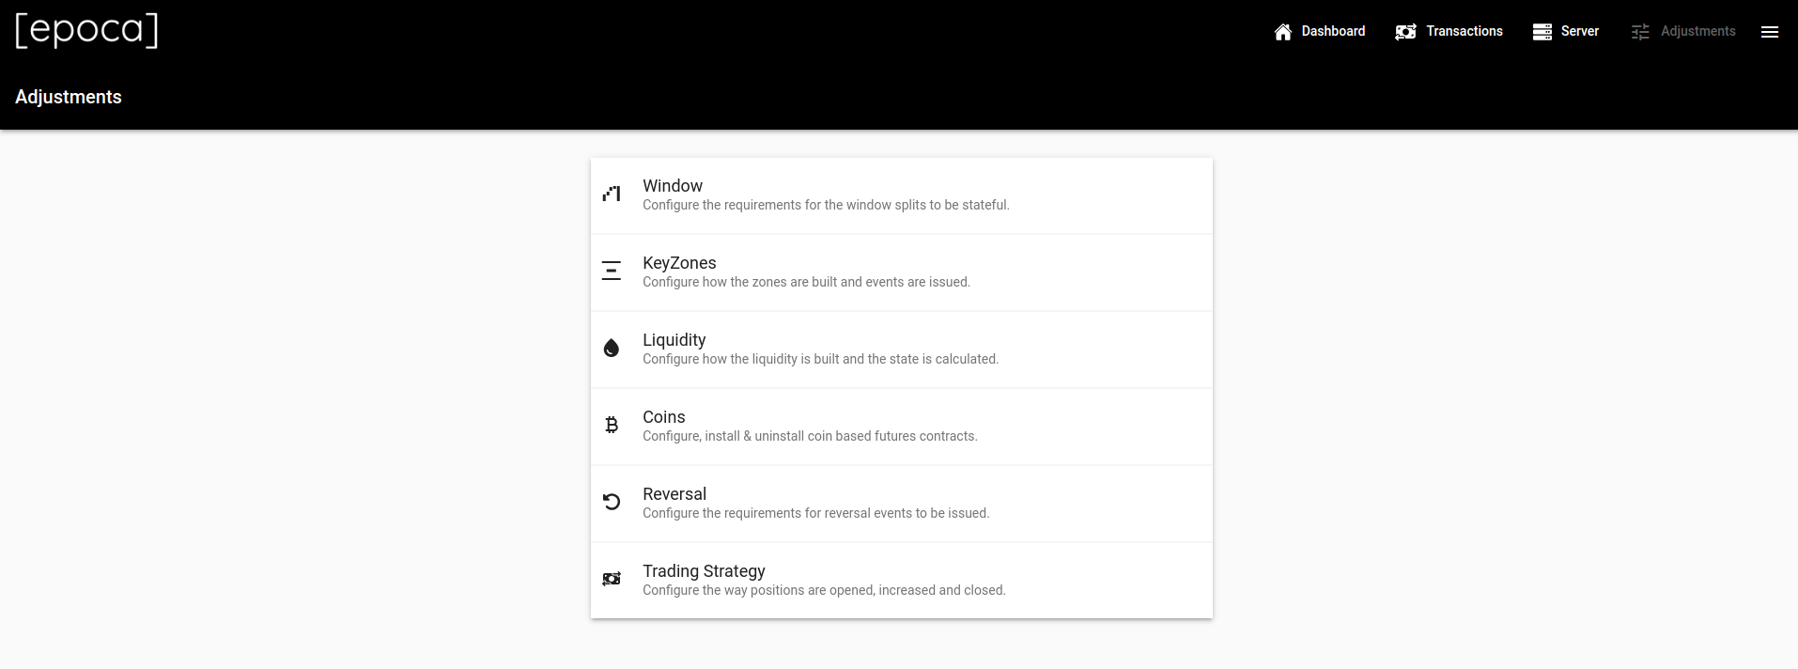Open Trading Strategy title
The height and width of the screenshot is (669, 1798).
pyautogui.click(x=704, y=571)
